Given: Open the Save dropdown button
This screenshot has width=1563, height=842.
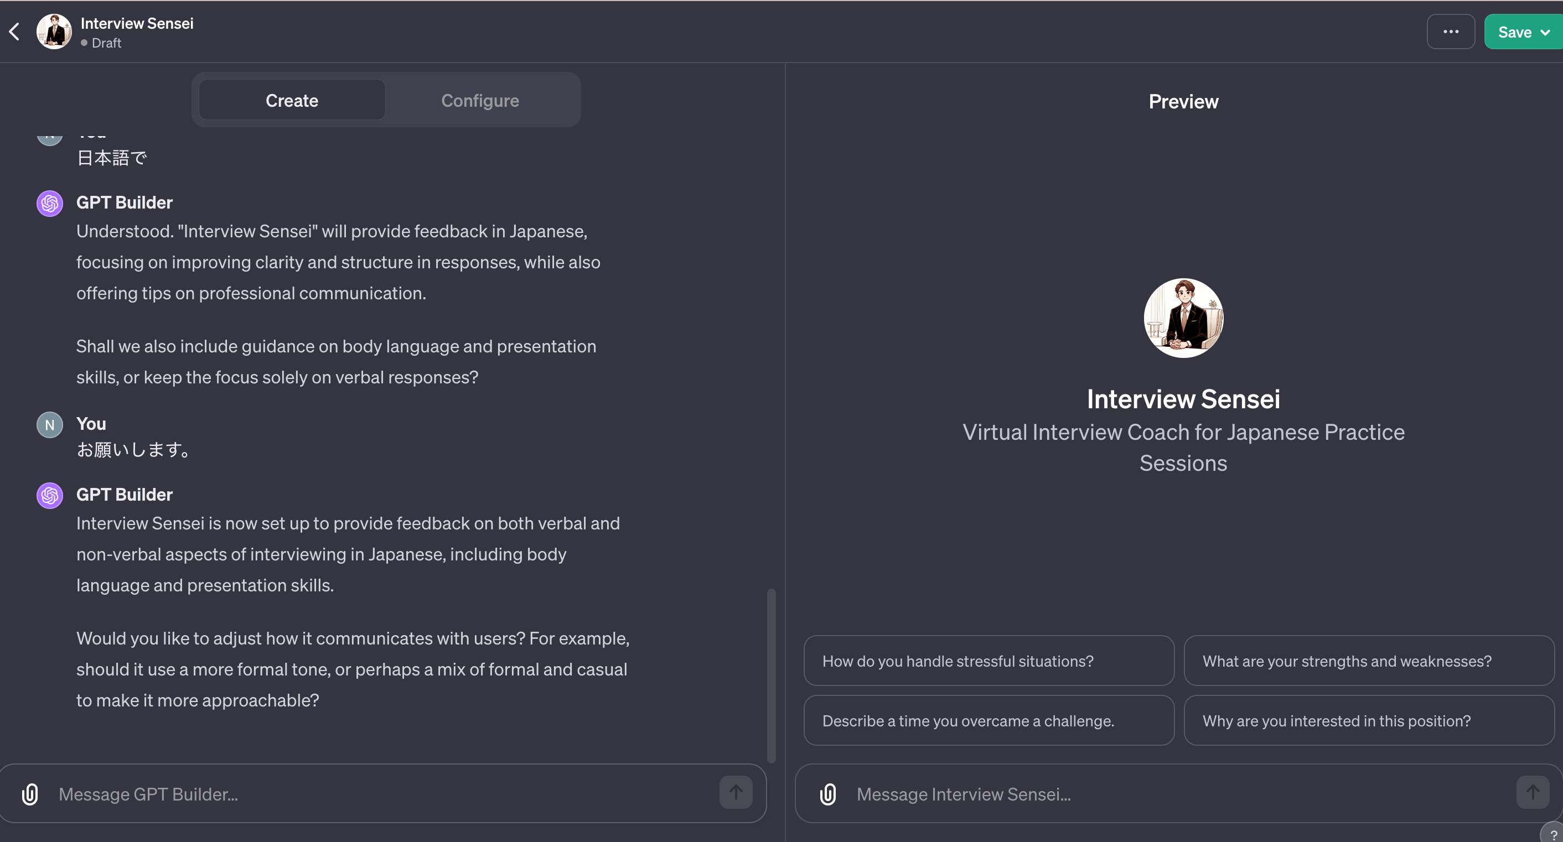Looking at the screenshot, I should pyautogui.click(x=1523, y=32).
